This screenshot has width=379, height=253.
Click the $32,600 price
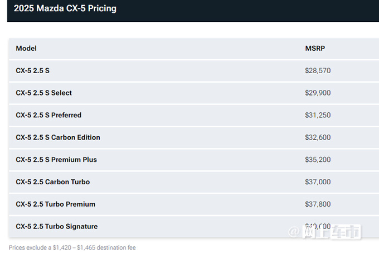(x=318, y=137)
